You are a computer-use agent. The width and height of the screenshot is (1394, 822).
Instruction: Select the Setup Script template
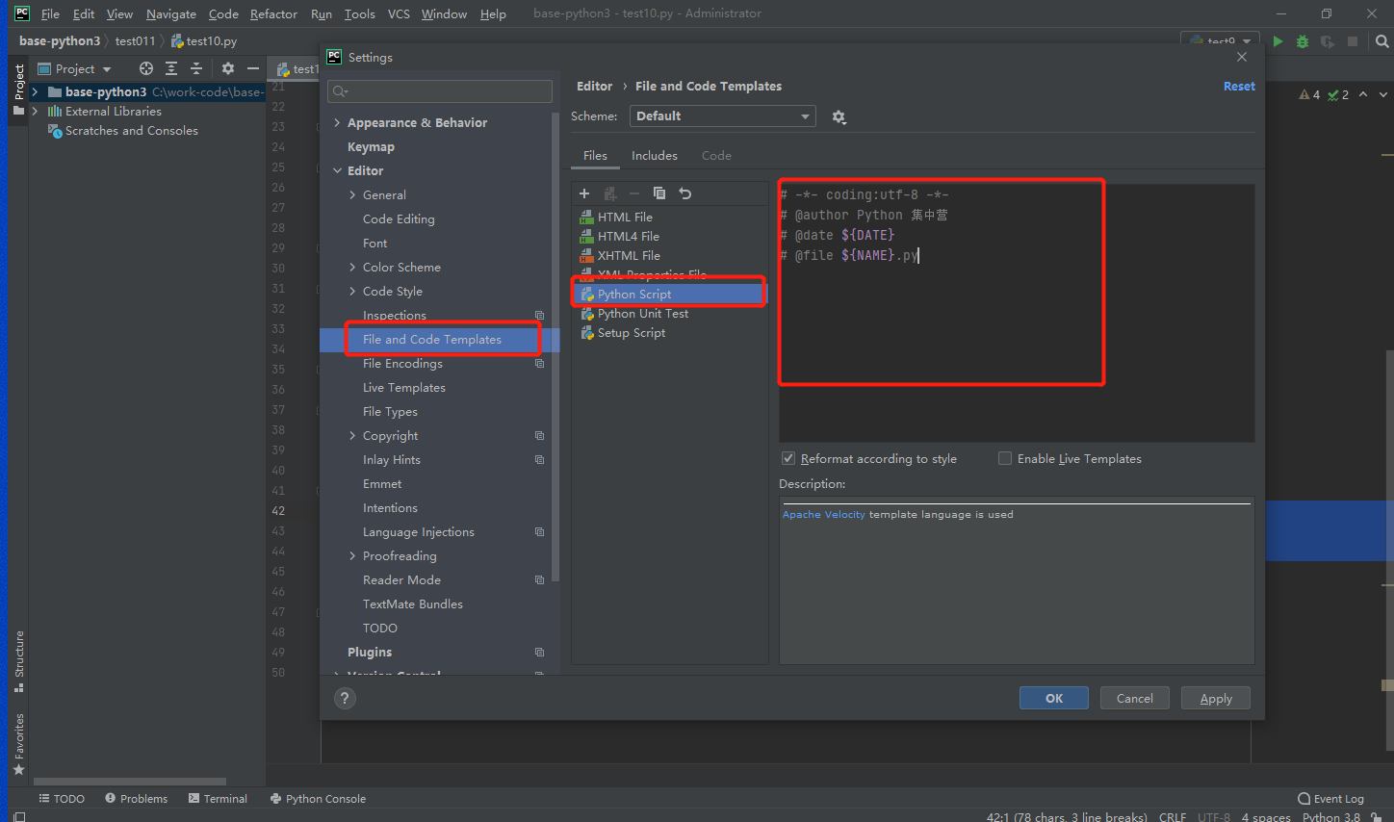pyautogui.click(x=632, y=333)
